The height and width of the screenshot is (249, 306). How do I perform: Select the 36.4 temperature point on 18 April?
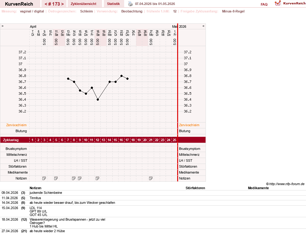pos(98,99)
